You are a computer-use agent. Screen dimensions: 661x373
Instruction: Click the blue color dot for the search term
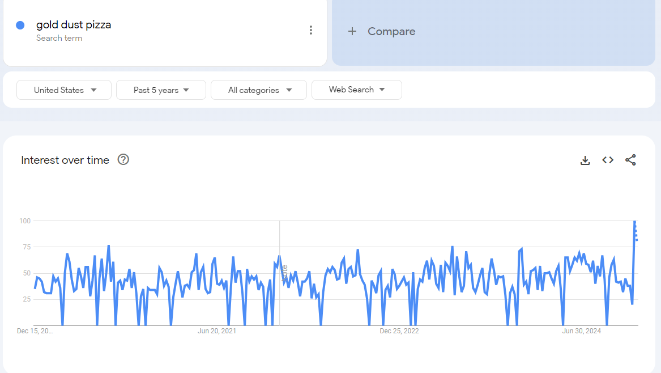20,25
